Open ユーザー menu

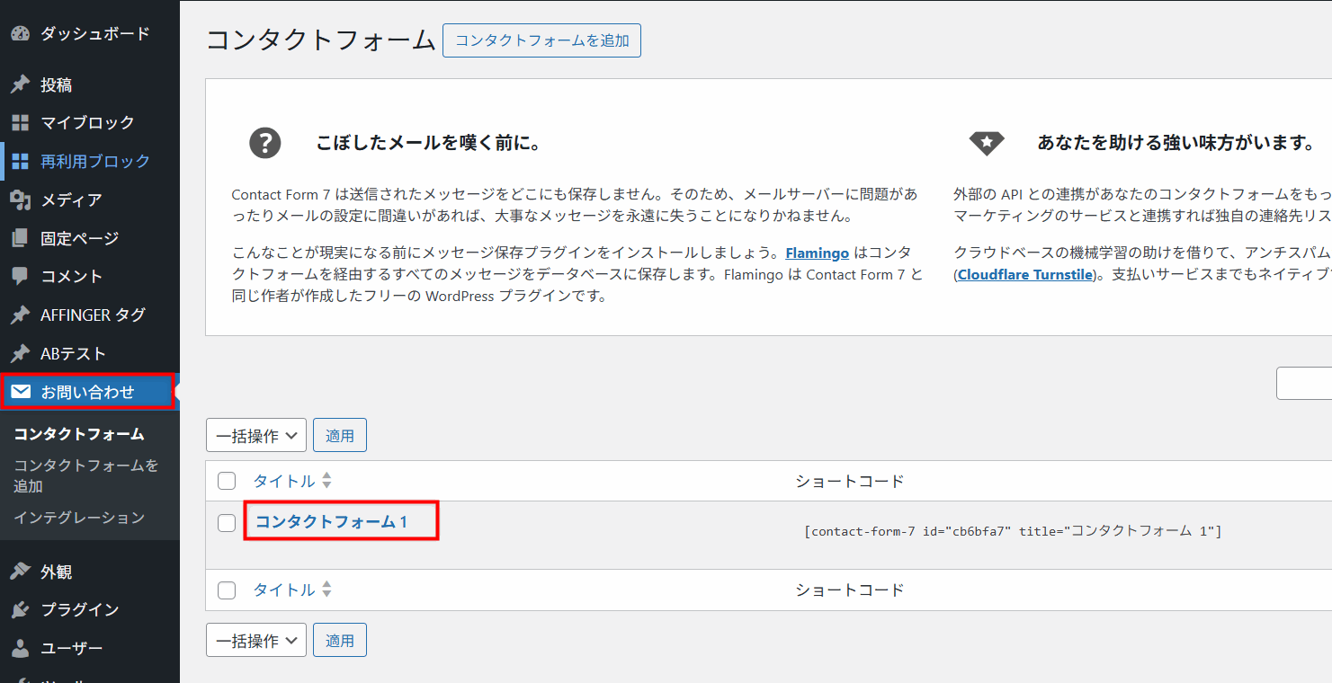(90, 648)
